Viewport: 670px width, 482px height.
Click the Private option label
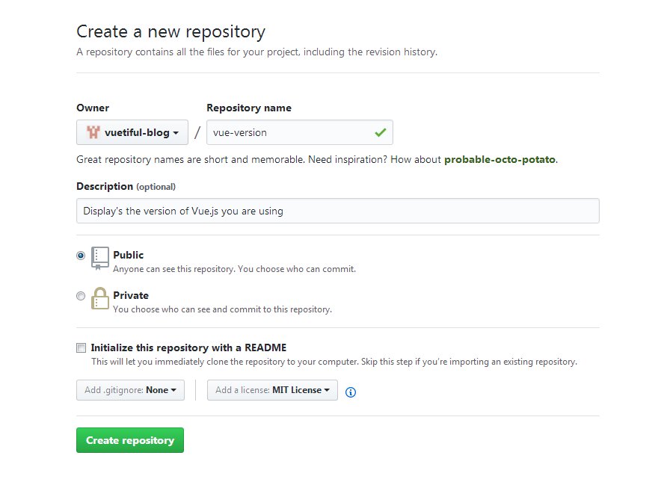click(131, 295)
